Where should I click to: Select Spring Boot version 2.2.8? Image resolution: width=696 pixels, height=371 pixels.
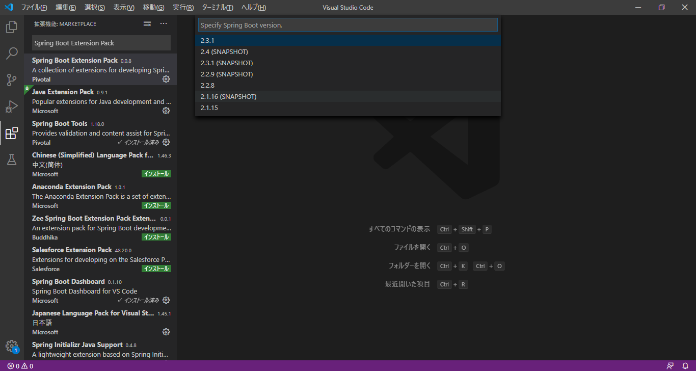(348, 85)
